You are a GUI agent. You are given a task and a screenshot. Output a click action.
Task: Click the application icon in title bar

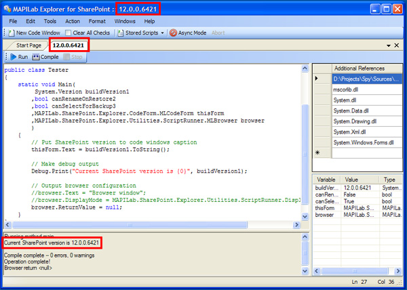click(7, 9)
